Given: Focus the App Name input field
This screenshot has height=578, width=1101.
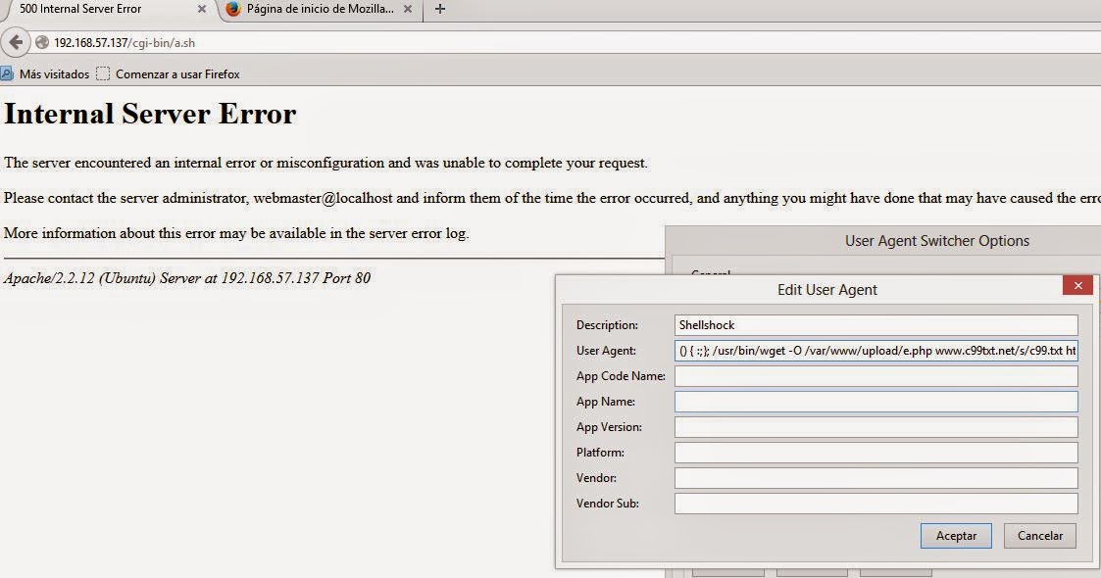Looking at the screenshot, I should (876, 402).
